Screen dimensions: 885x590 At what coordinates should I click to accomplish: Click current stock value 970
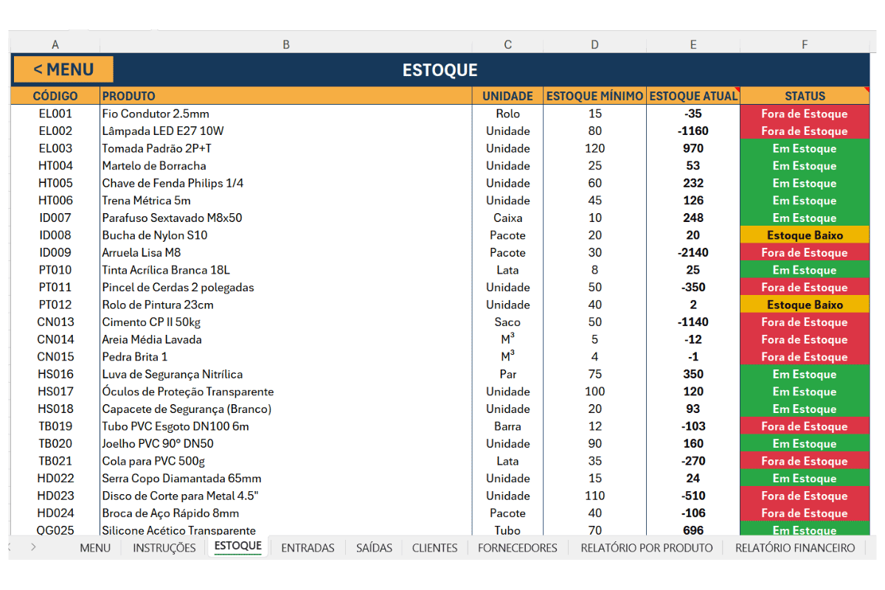point(693,148)
